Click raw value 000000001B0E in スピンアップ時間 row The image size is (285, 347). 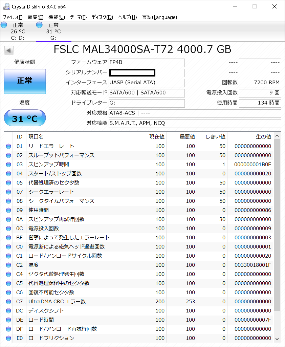click(x=253, y=165)
